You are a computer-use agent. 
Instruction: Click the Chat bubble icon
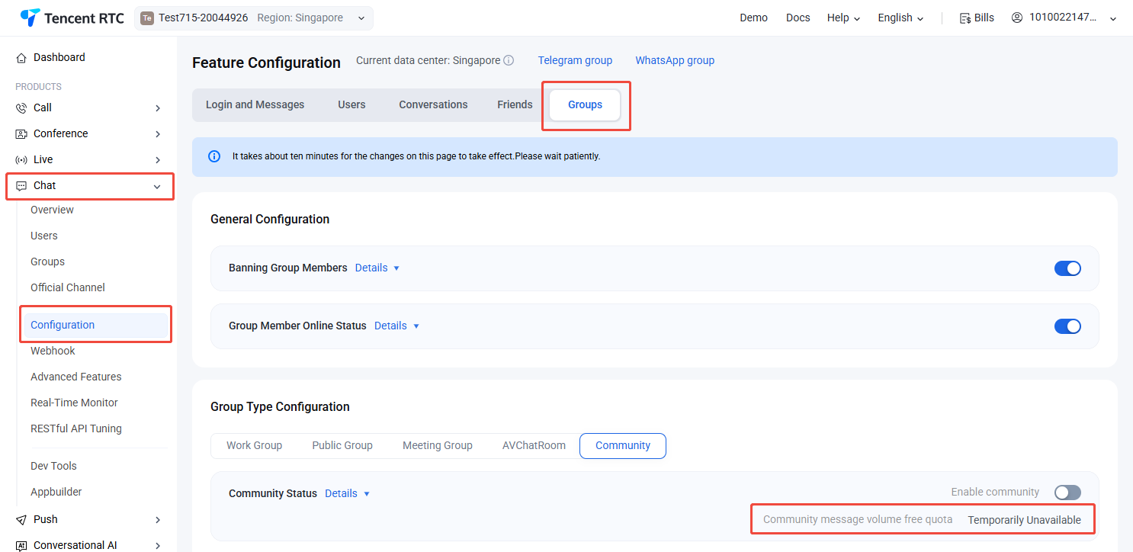21,186
